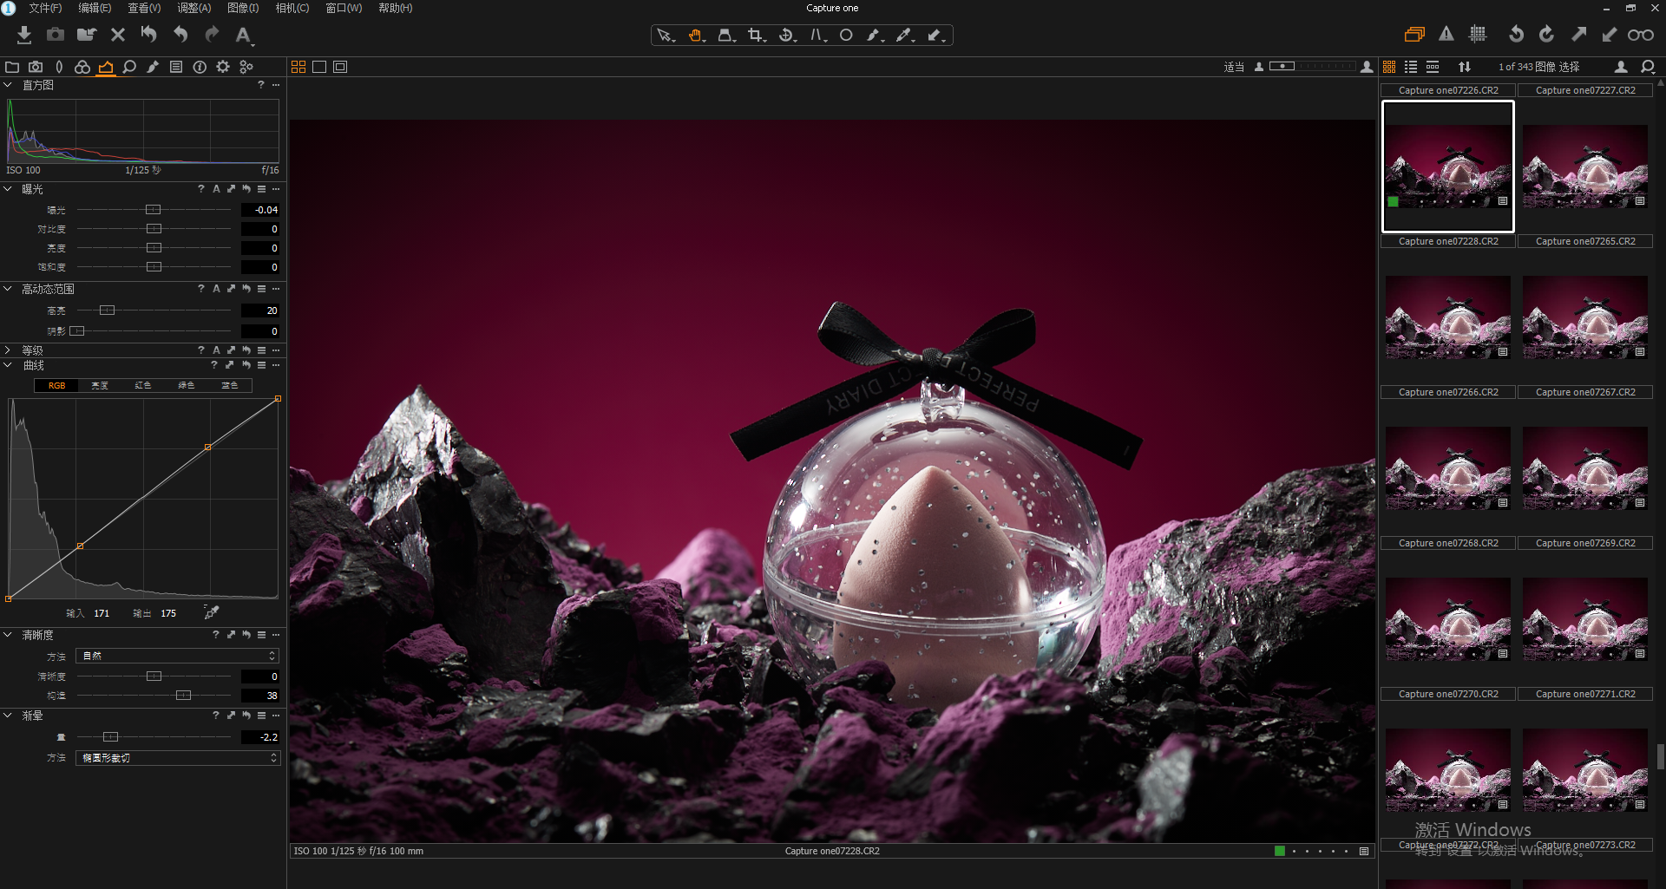Select the RGB curve channel tab
The image size is (1666, 889).
point(56,385)
